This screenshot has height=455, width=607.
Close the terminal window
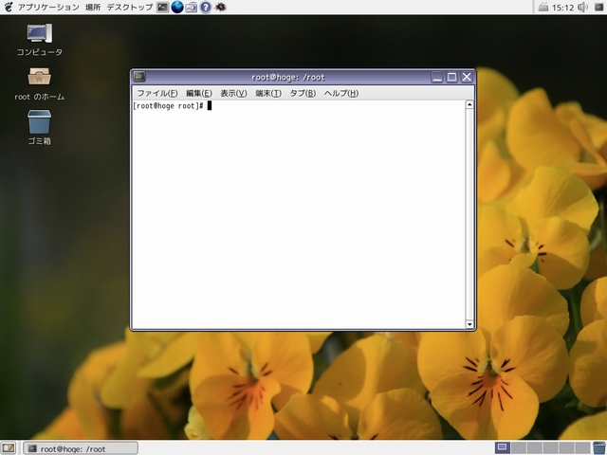(467, 77)
